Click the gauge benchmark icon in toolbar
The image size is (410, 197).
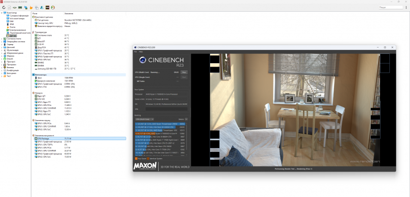pos(53,7)
